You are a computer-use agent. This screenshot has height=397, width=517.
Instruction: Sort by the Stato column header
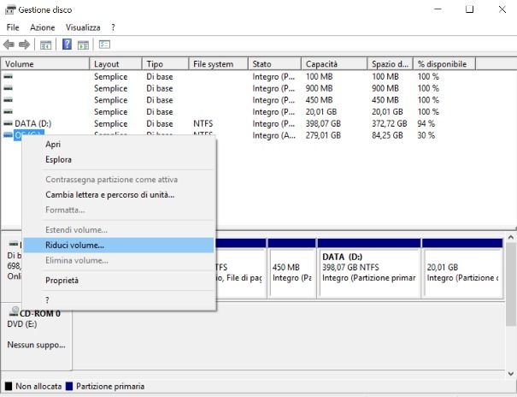[274, 63]
